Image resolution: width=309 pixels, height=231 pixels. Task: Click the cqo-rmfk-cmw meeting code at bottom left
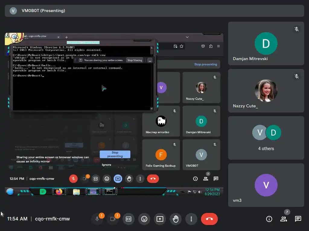[52, 219]
